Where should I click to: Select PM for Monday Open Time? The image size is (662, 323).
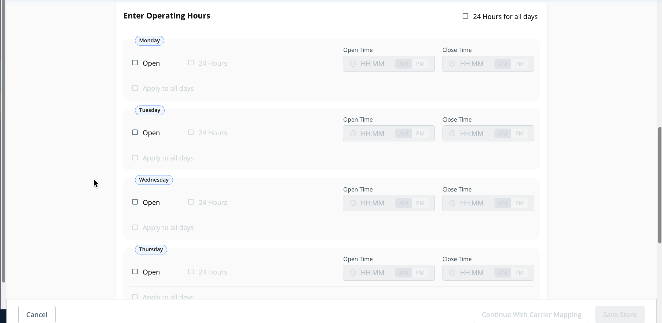tap(420, 64)
